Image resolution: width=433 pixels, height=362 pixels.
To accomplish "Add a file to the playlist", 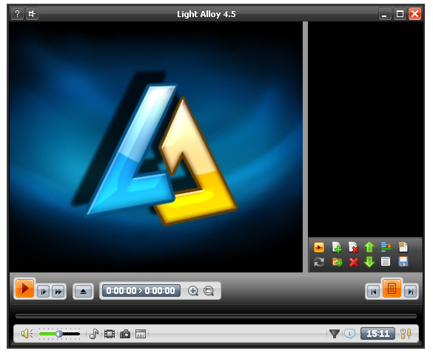I will [337, 247].
